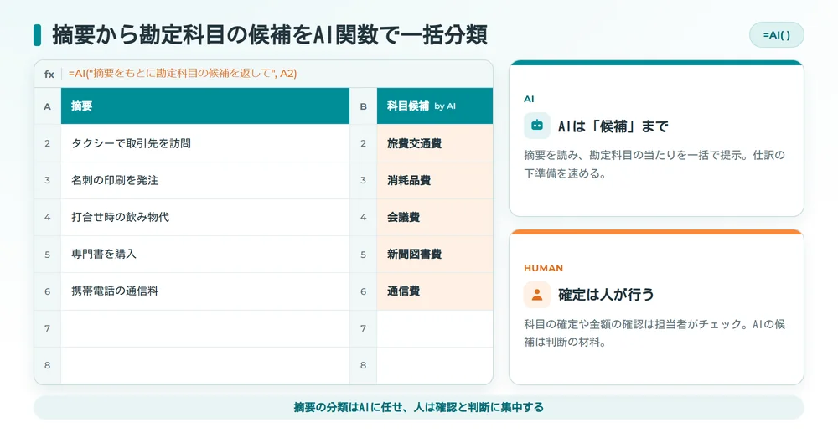Screen dimensions: 838x438
Task: Select the 新聞図書費 candidate cell
Action: (x=434, y=255)
